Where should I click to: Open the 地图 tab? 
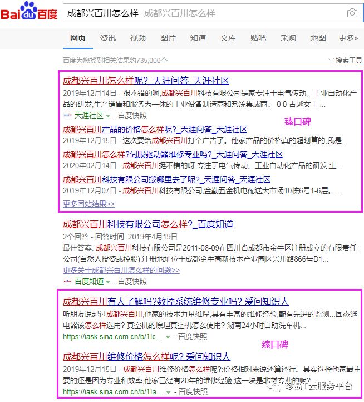coord(318,38)
